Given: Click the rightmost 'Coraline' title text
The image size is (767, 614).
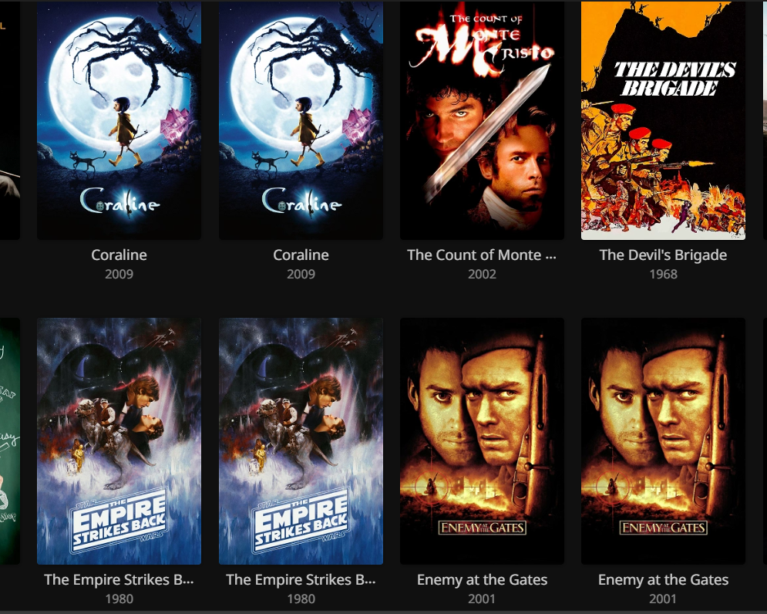Looking at the screenshot, I should tap(301, 255).
